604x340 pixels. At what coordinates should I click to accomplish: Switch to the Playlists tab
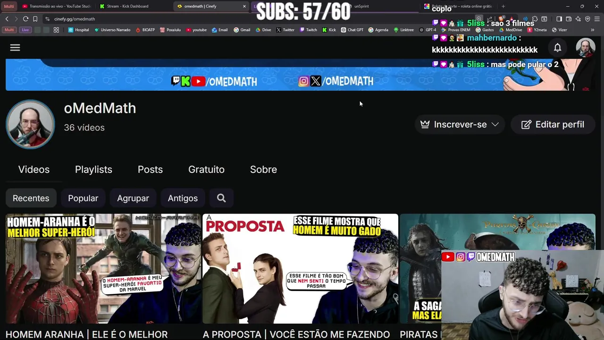click(93, 170)
